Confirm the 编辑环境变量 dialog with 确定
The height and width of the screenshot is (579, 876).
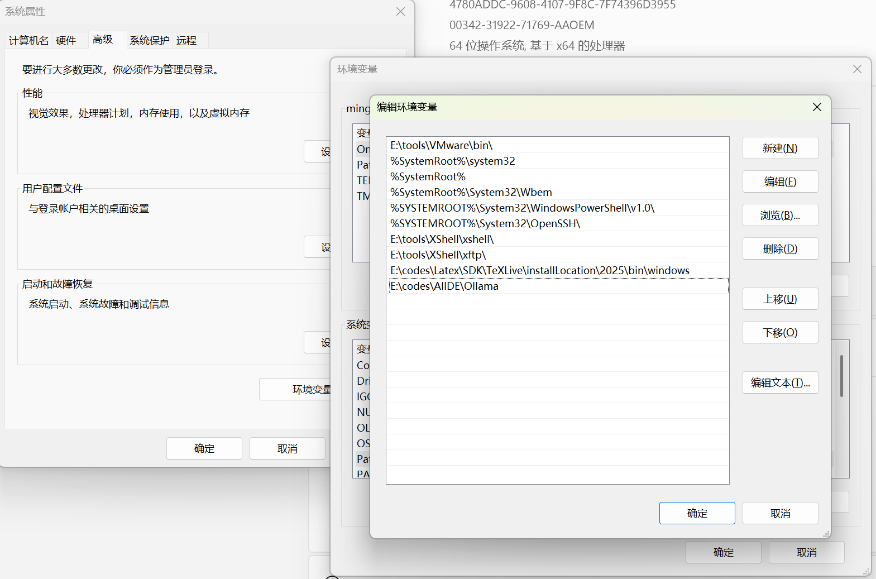697,513
